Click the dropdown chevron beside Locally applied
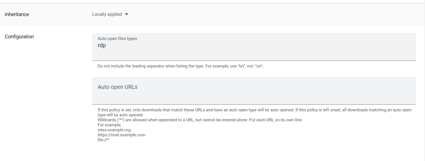The width and height of the screenshot is (425, 161). point(127,14)
